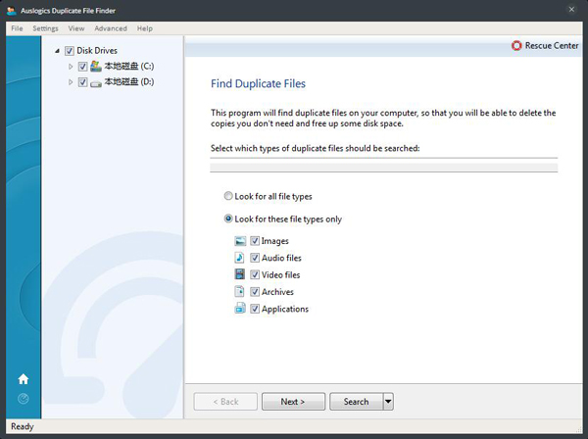Screen dimensions: 588x439
Task: Open the Advanced menu
Action: pos(111,28)
